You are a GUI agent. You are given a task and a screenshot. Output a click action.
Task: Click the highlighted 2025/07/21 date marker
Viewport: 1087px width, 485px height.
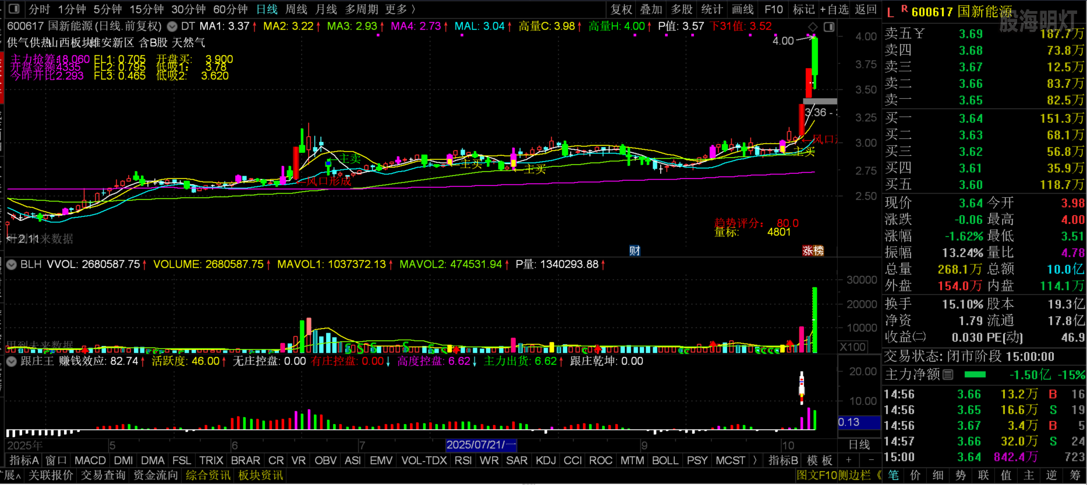(x=480, y=445)
